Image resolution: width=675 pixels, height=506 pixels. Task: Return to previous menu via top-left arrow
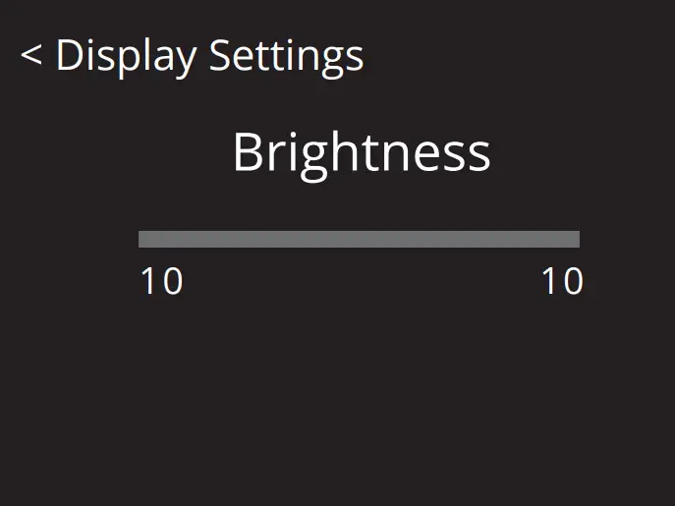(x=30, y=56)
